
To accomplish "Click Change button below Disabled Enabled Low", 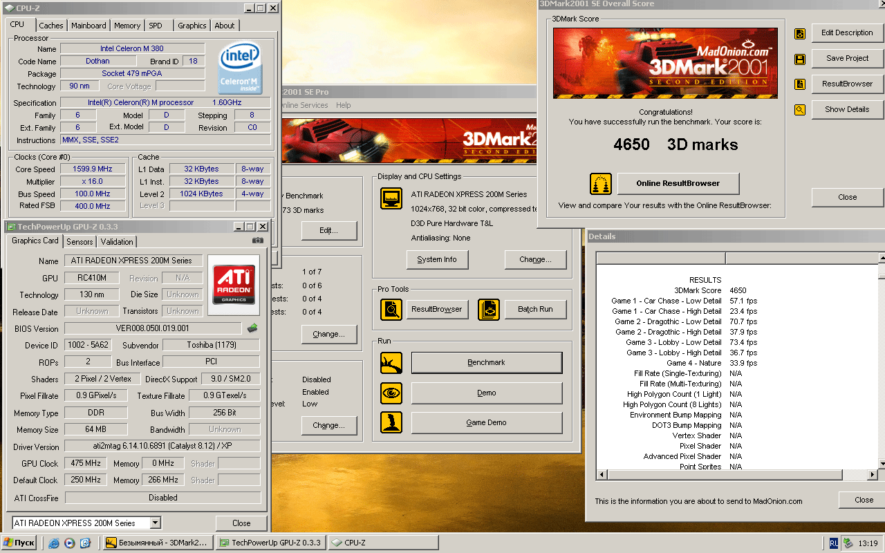I will click(329, 425).
